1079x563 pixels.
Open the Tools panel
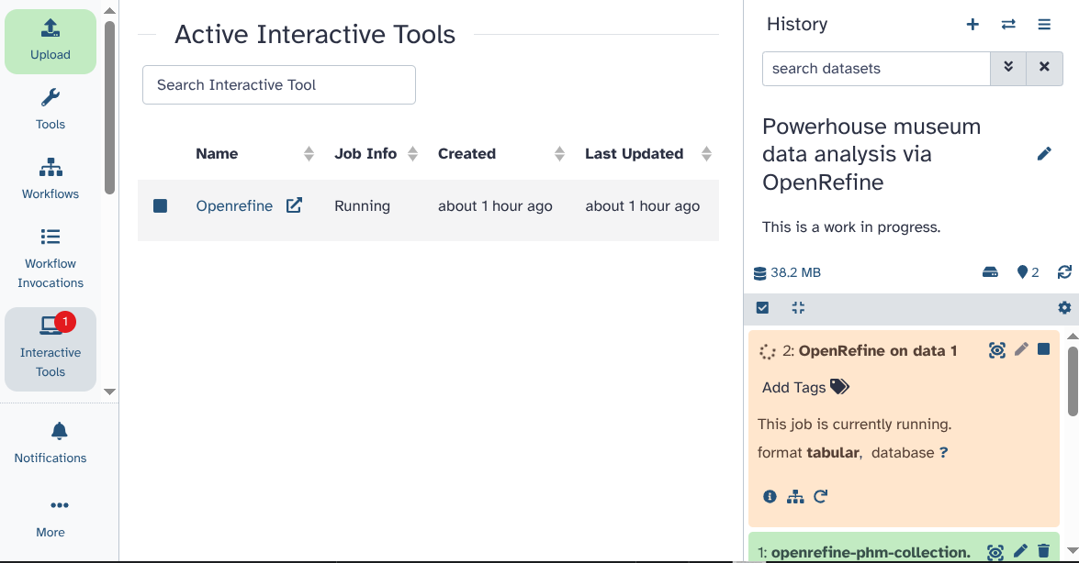(51, 109)
